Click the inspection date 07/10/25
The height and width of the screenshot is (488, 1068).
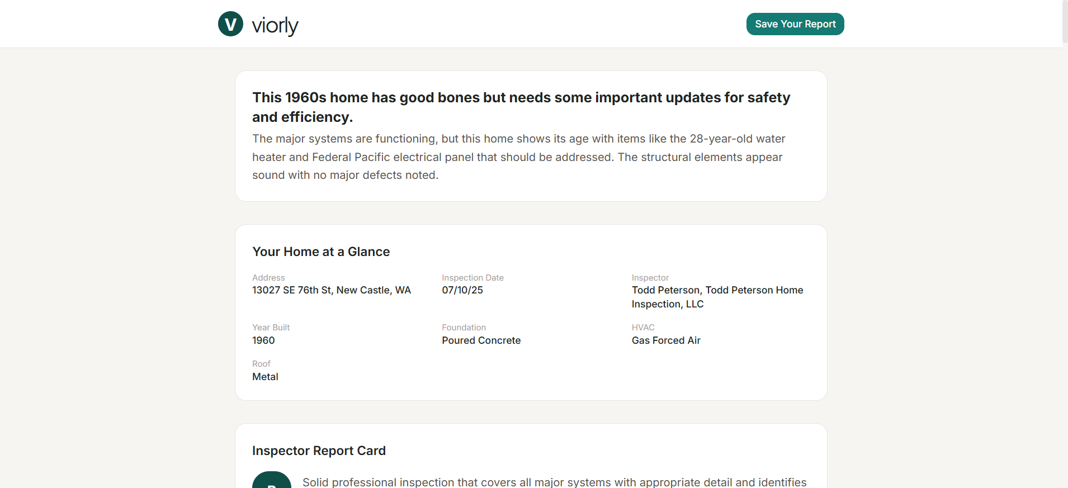point(462,290)
